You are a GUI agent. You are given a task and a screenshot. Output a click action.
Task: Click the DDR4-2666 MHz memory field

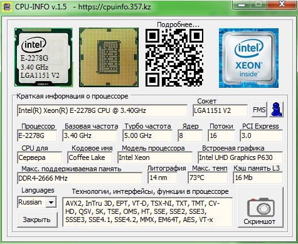80,178
